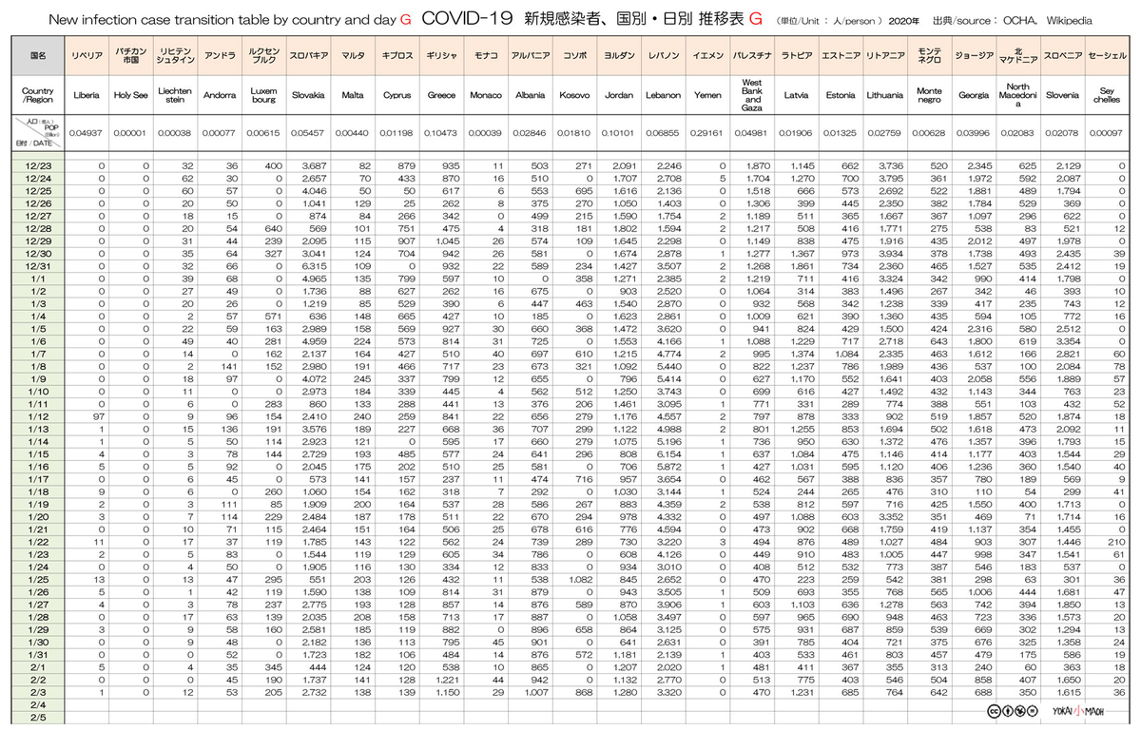Select the 'Georgia' column header

point(974,95)
